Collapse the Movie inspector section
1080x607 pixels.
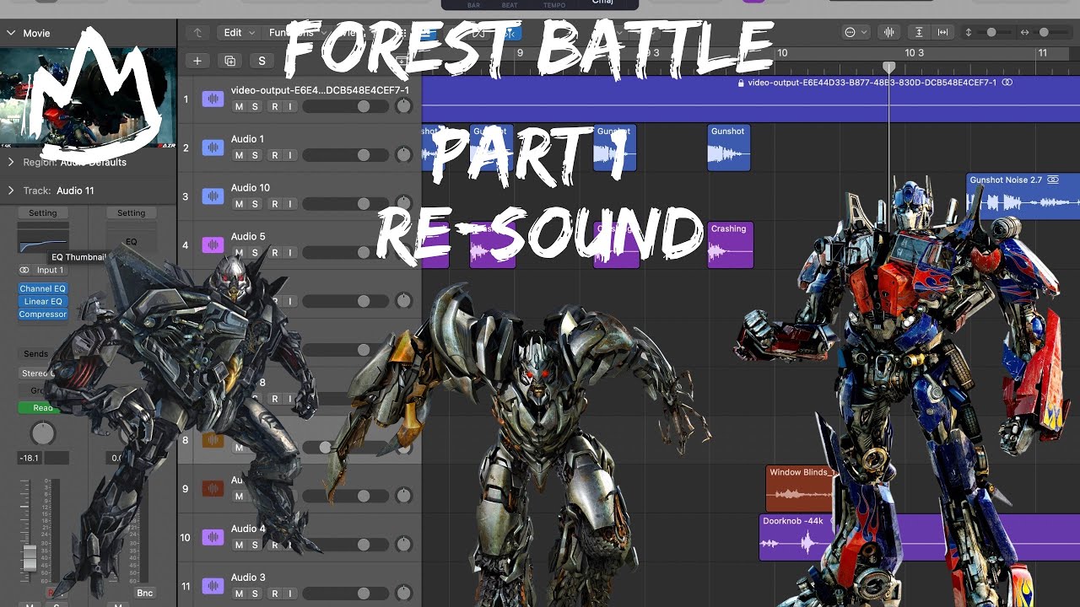click(x=11, y=33)
